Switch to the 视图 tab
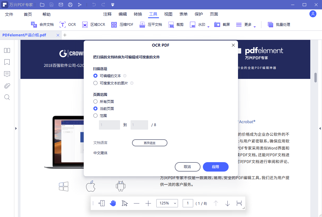This screenshot has height=217, width=322. click(x=168, y=14)
